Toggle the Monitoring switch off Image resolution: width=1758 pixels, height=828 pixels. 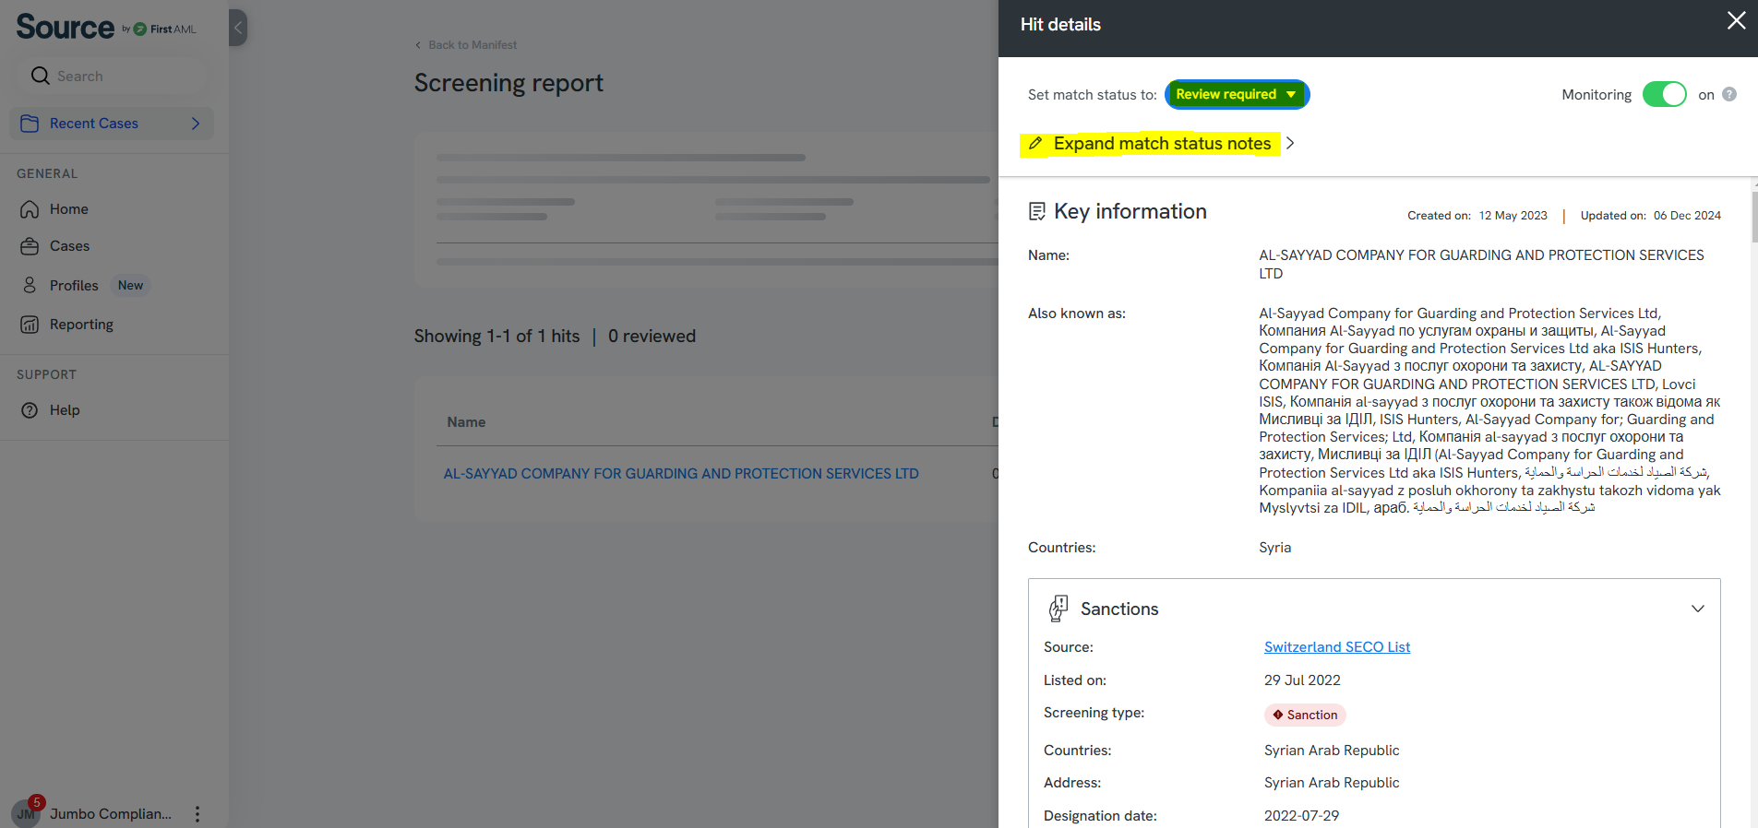pos(1664,94)
